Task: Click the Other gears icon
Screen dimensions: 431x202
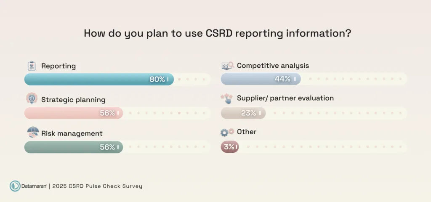Action: coord(227,132)
